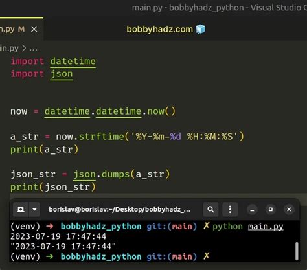Screen dimensions: 307x270
Task: Click quoted terminal output "2023-07-19 17:47:44"
Action: click(63, 247)
